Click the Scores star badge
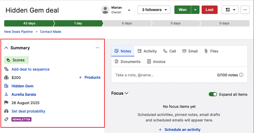Image resolution: width=254 pixels, height=133 pixels. click(16, 60)
